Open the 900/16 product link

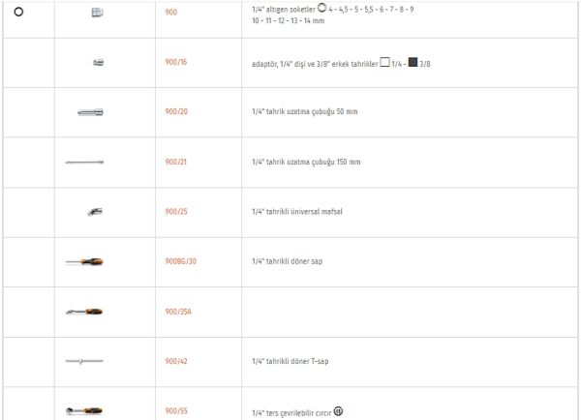[x=176, y=62]
